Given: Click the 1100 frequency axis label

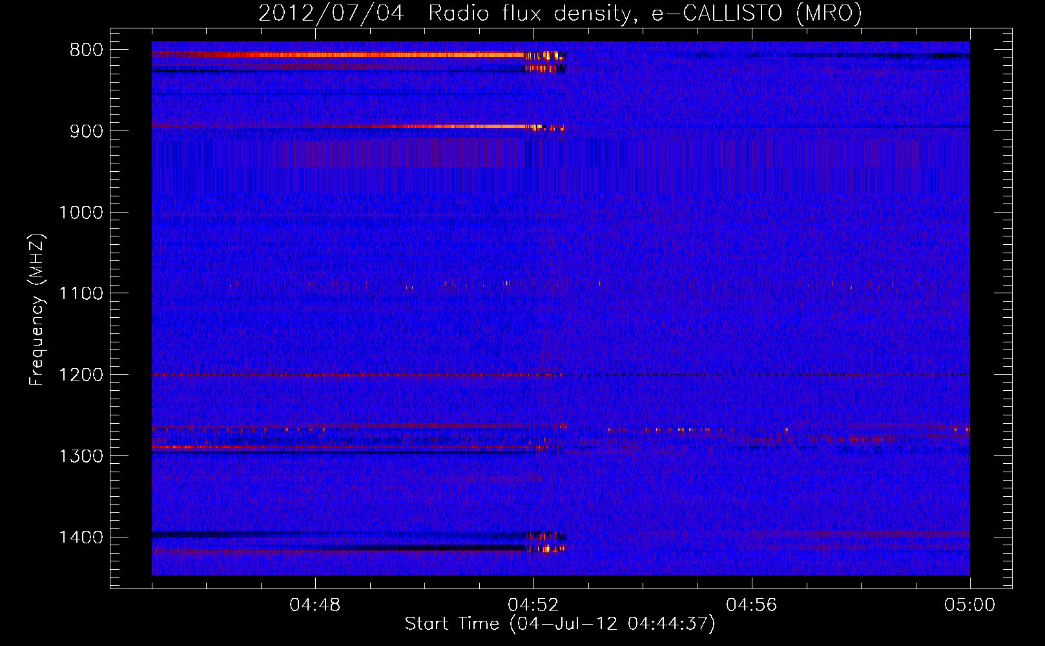Looking at the screenshot, I should click(x=81, y=294).
